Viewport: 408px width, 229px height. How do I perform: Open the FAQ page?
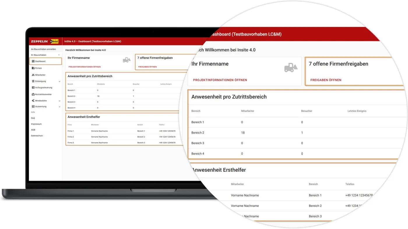pos(33,118)
